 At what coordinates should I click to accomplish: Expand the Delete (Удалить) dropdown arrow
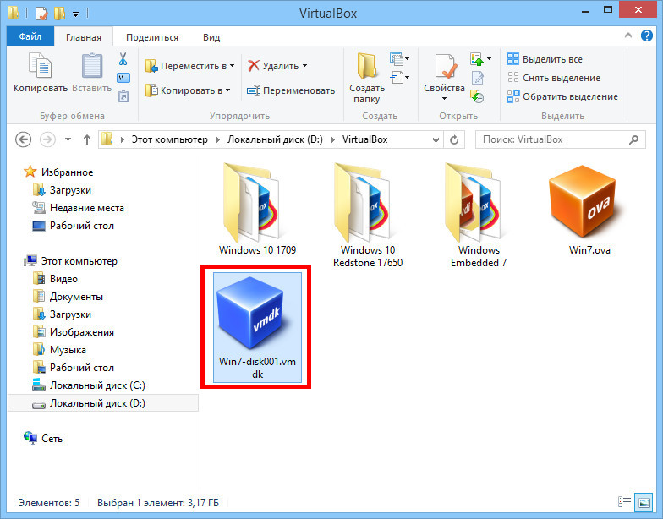[x=304, y=66]
